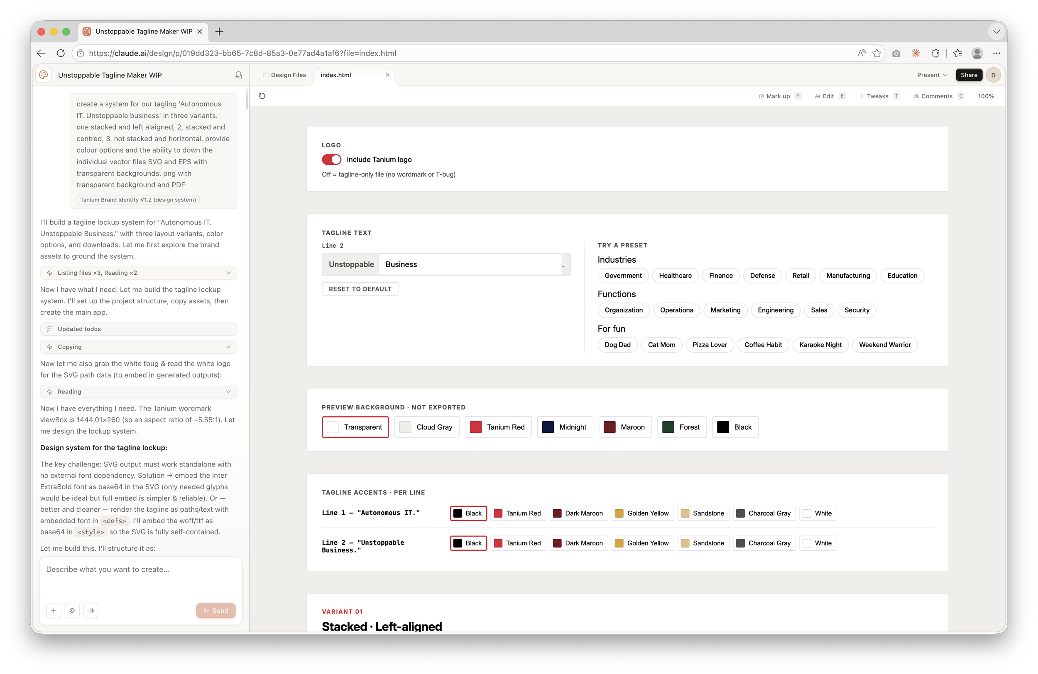Viewport: 1038px width, 674px height.
Task: Send the chat message
Action: coord(216,611)
